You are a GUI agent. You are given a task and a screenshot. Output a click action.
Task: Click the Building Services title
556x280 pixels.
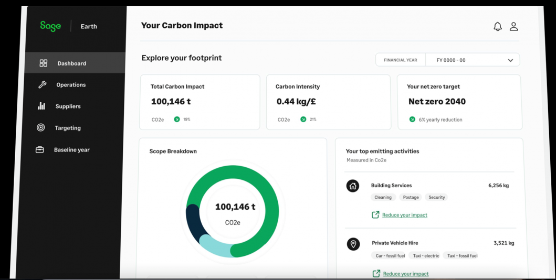391,185
